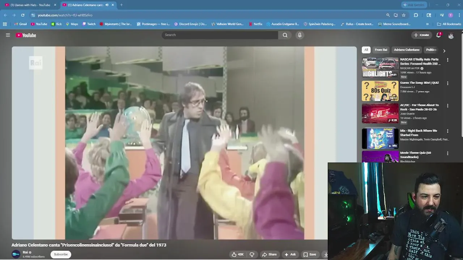Open the apps grid in the bookmarks bar
This screenshot has width=463, height=260.
point(5,24)
